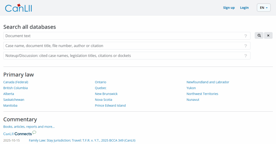Open the EN language dropdown
Image resolution: width=276 pixels, height=144 pixels.
click(264, 8)
